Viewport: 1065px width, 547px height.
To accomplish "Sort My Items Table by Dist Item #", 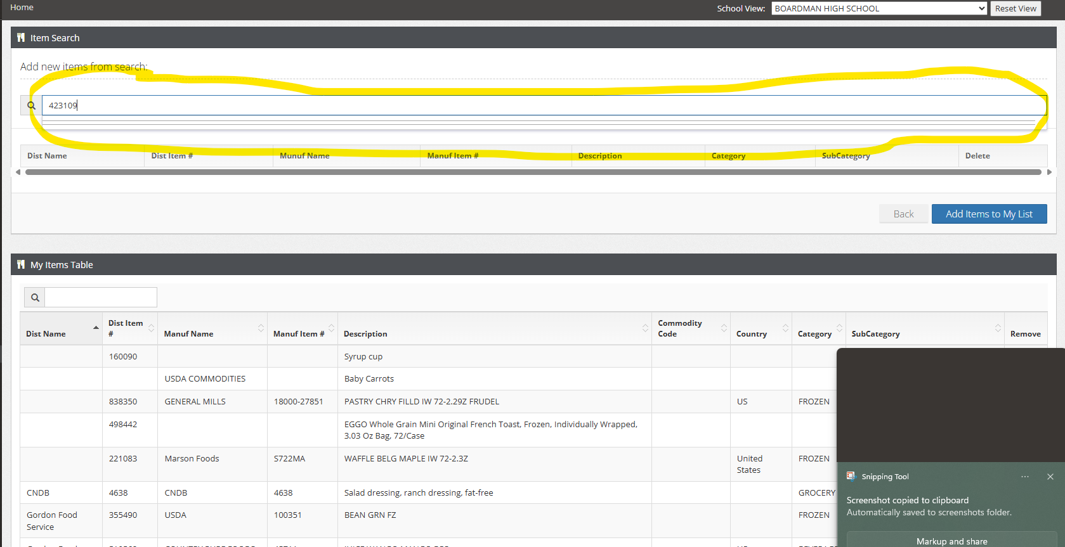I will [x=130, y=328].
